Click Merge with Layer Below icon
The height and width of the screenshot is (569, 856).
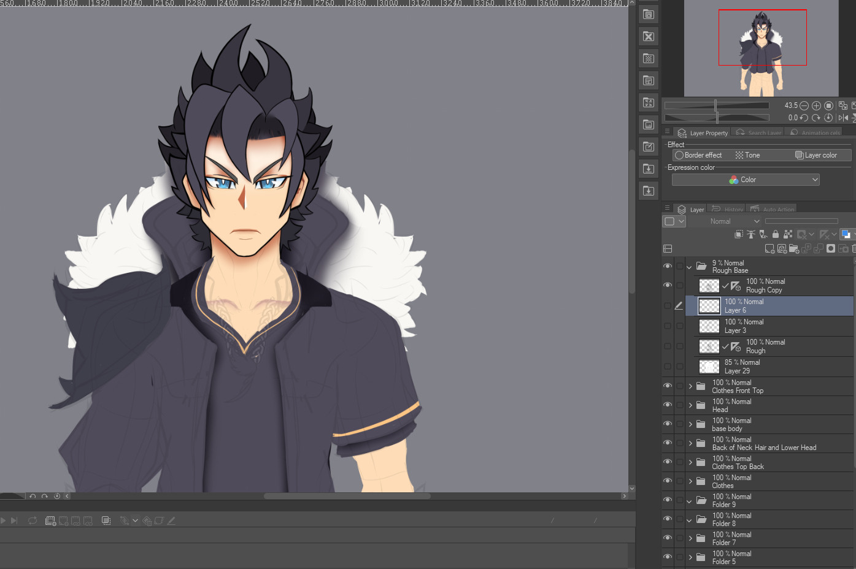pyautogui.click(x=819, y=248)
